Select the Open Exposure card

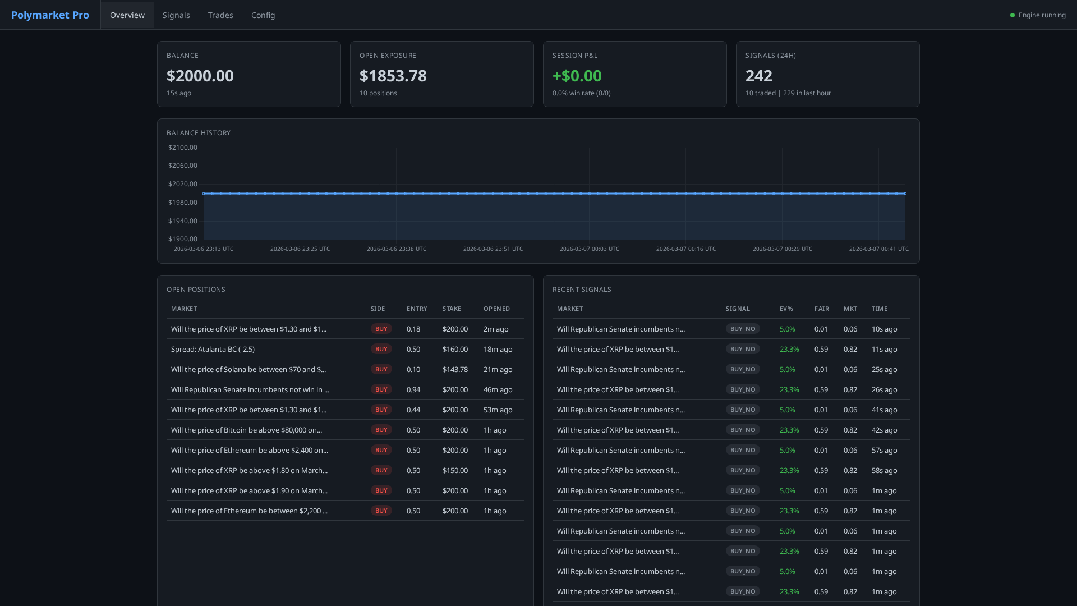pos(441,74)
